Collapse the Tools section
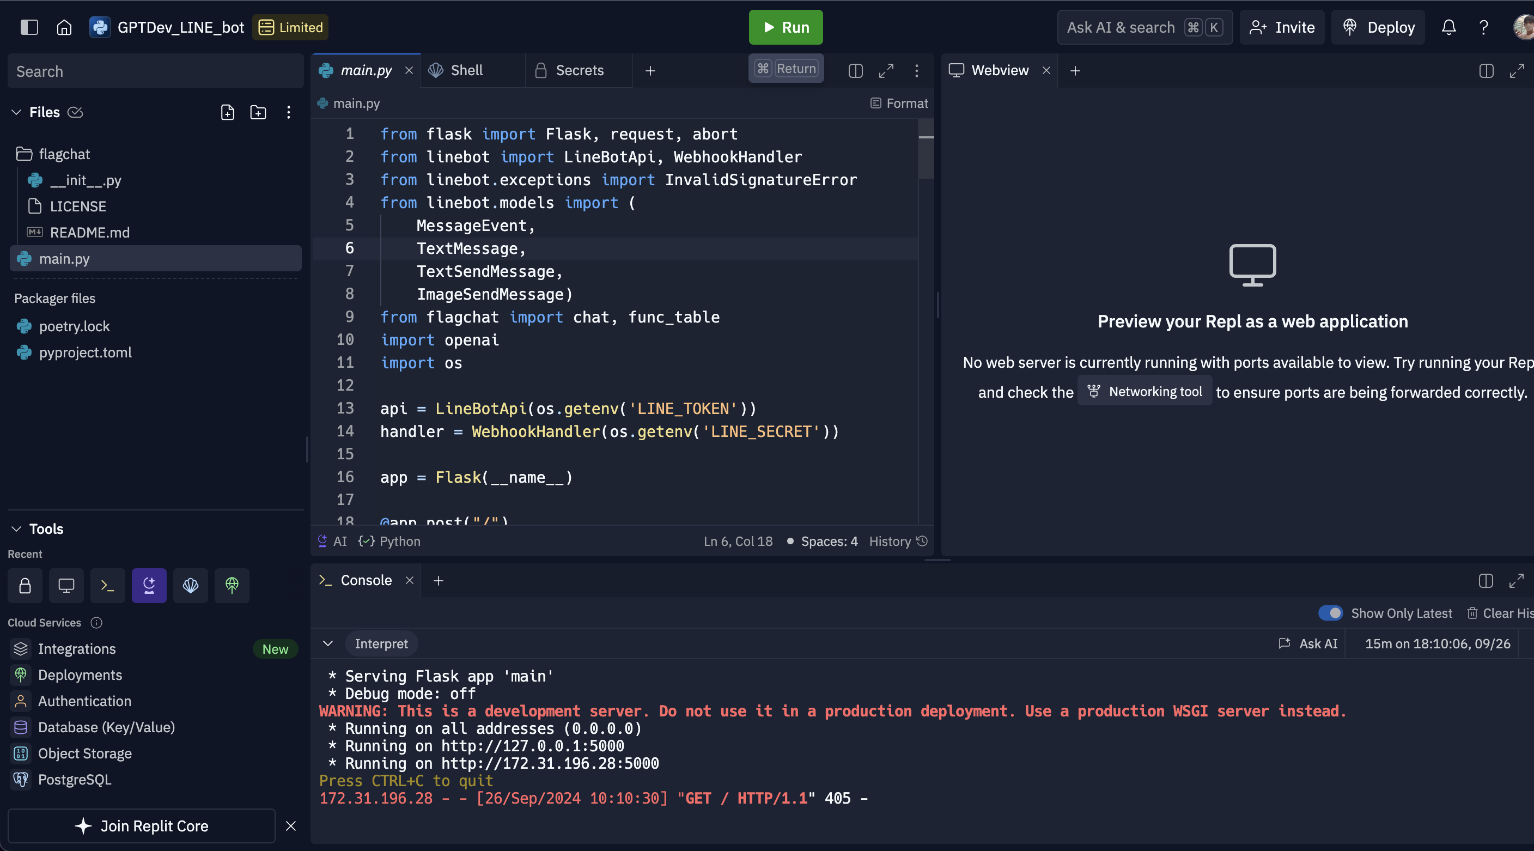Viewport: 1534px width, 851px height. (17, 529)
